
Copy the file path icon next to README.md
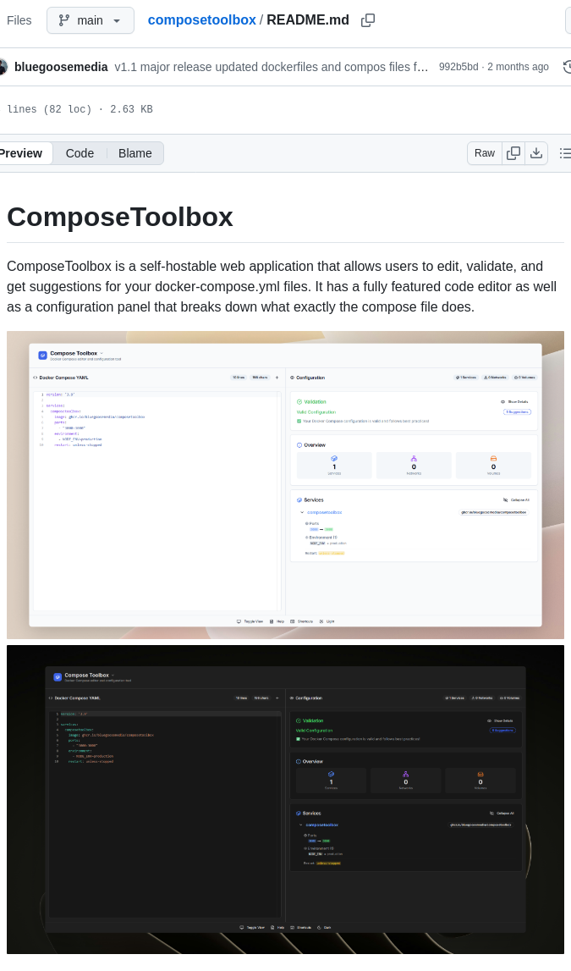coord(367,20)
